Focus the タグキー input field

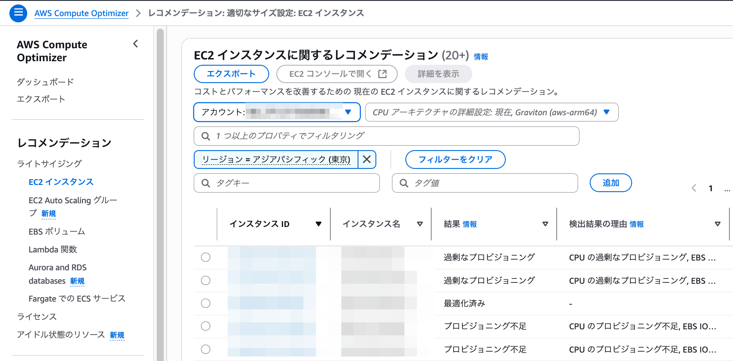click(x=287, y=183)
